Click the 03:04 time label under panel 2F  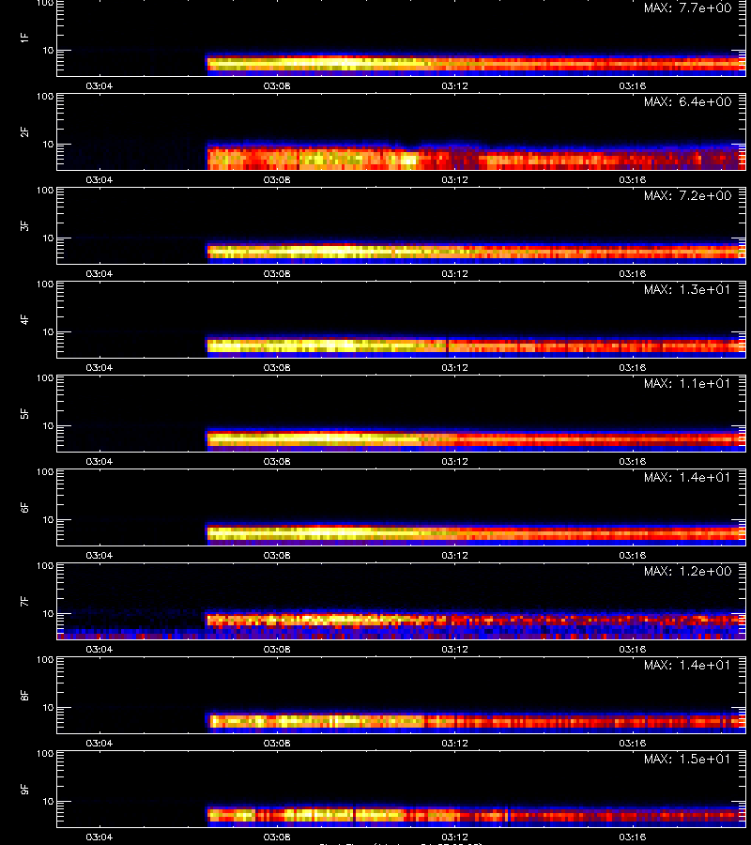pyautogui.click(x=100, y=179)
